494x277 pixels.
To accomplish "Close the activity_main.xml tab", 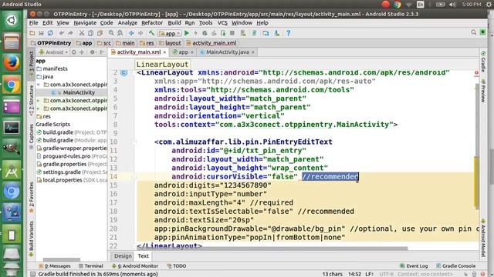I will tap(164, 52).
